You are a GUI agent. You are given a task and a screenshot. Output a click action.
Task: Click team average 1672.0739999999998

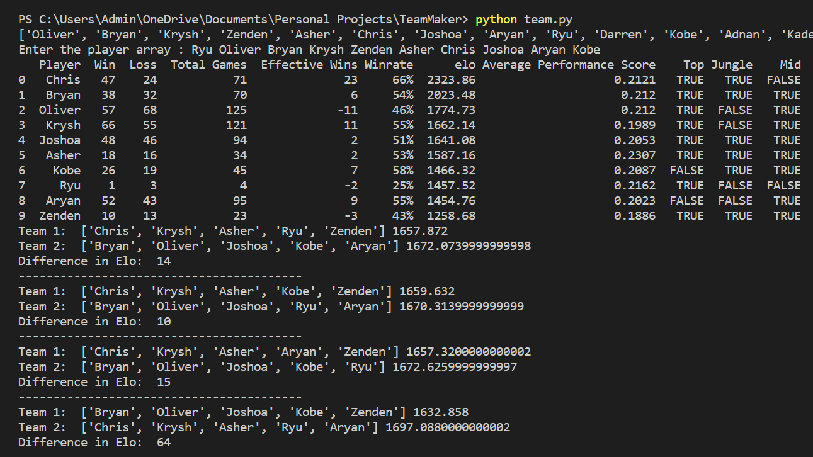[469, 246]
